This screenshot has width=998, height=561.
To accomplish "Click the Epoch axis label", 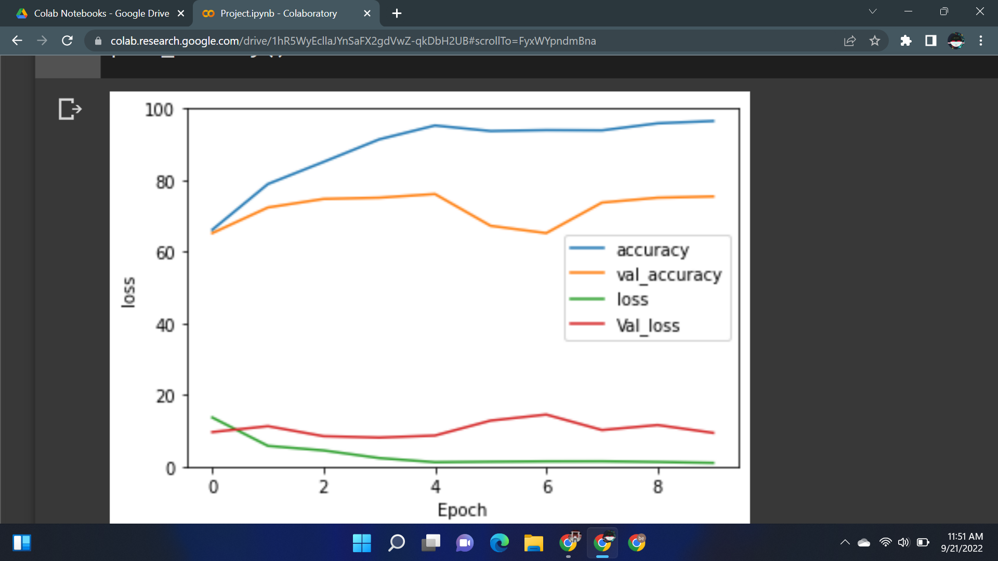I will coord(462,510).
